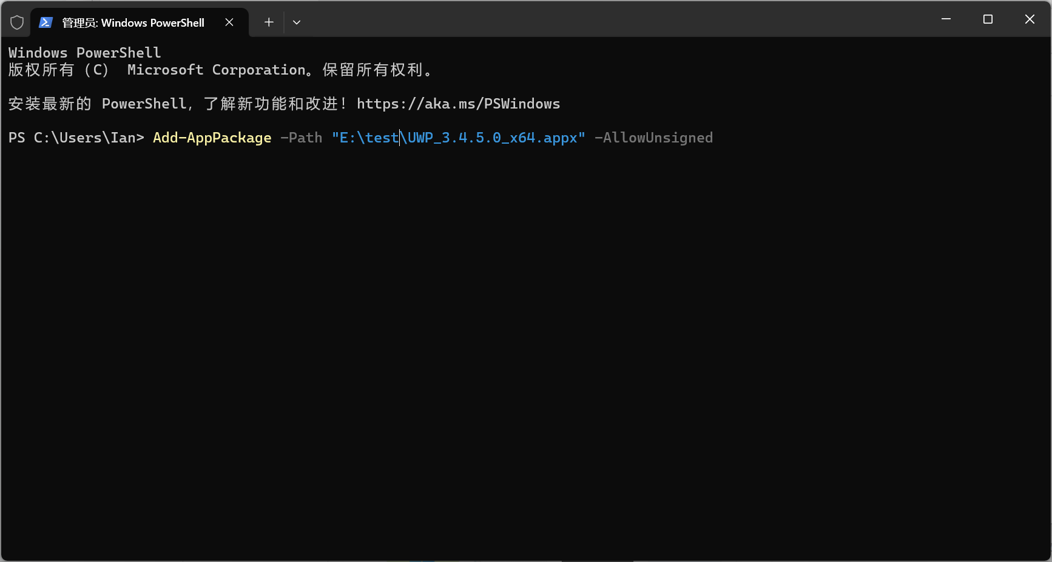Click the appx file path string
This screenshot has width=1052, height=562.
457,138
